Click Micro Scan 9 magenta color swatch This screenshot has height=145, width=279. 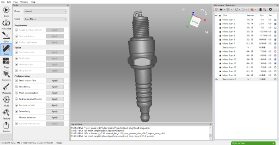[x=275, y=56]
